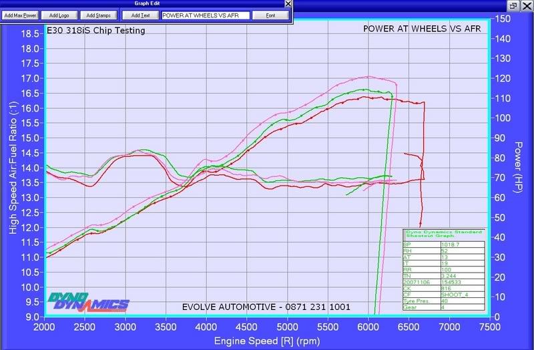Close the Graph Edit toolbar panel
This screenshot has height=350, width=534.
point(288,3)
